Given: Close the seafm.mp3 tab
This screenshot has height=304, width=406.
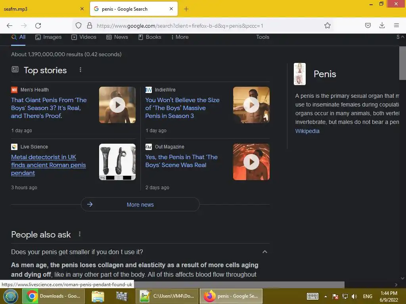Looking at the screenshot, I should click(82, 9).
